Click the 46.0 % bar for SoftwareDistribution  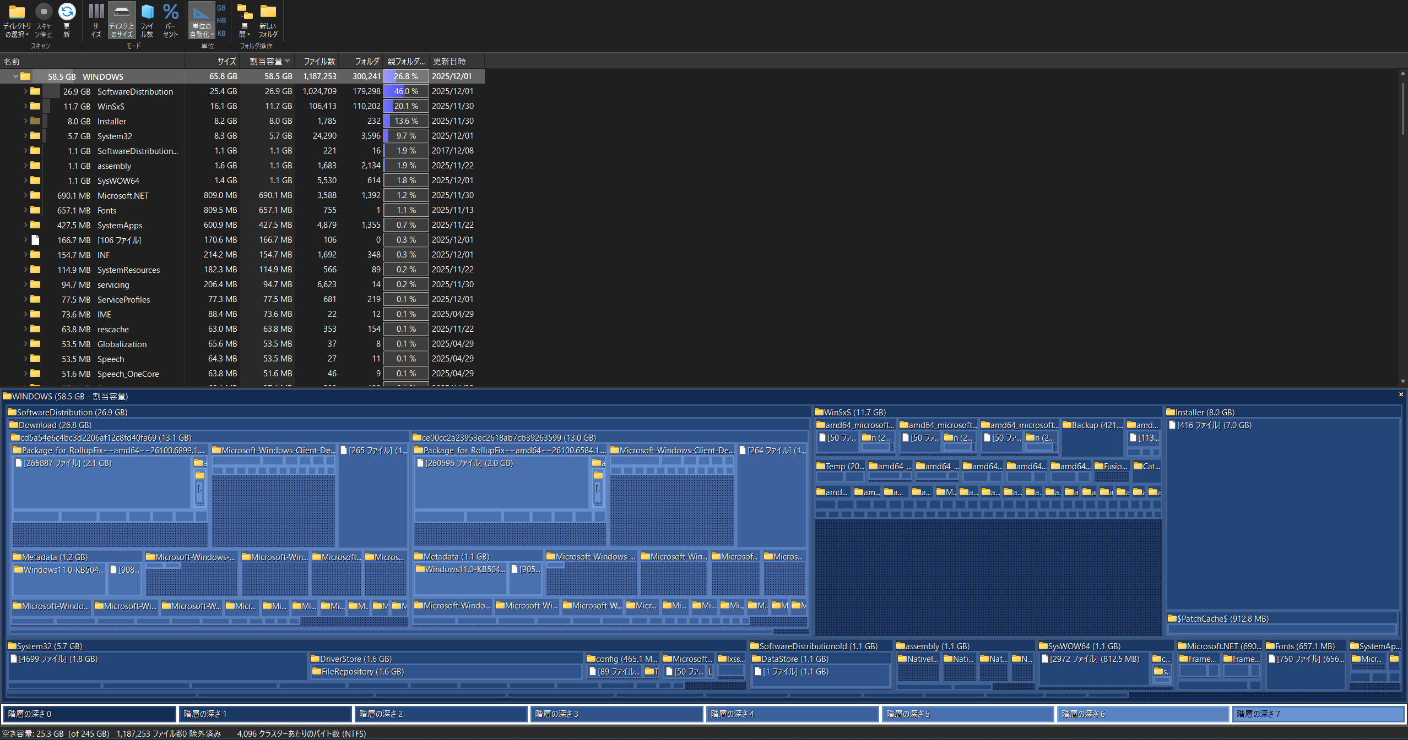pos(406,91)
